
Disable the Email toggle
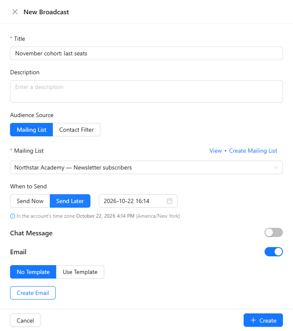click(274, 252)
